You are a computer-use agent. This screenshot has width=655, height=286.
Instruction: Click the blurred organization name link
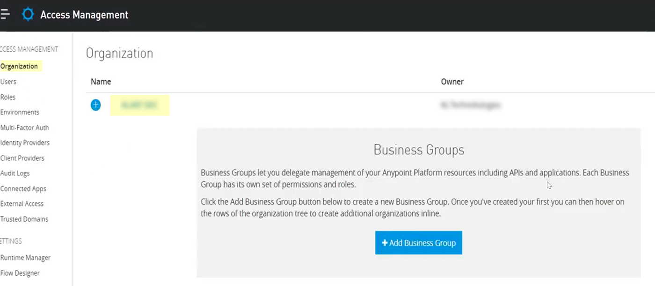139,105
